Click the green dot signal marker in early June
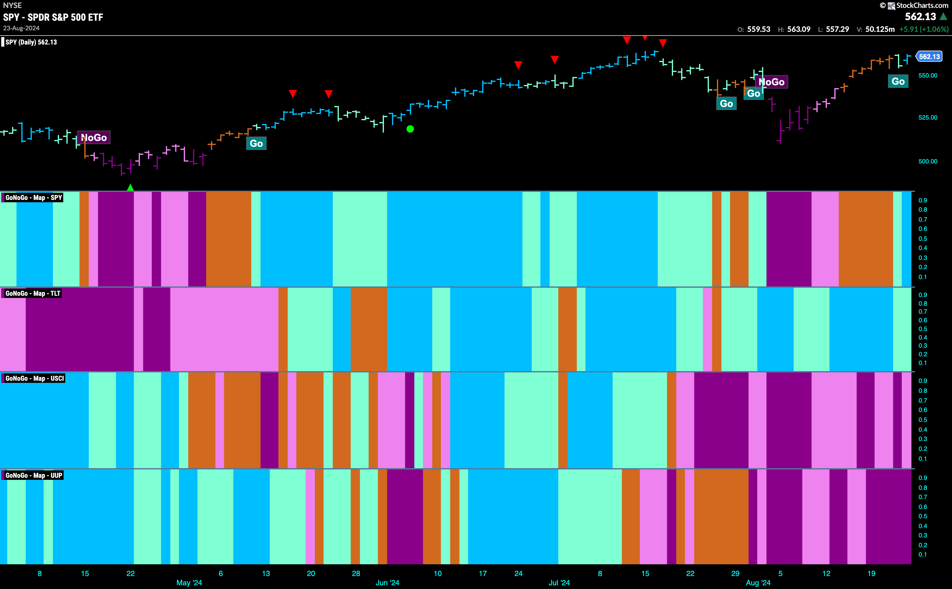 (410, 129)
